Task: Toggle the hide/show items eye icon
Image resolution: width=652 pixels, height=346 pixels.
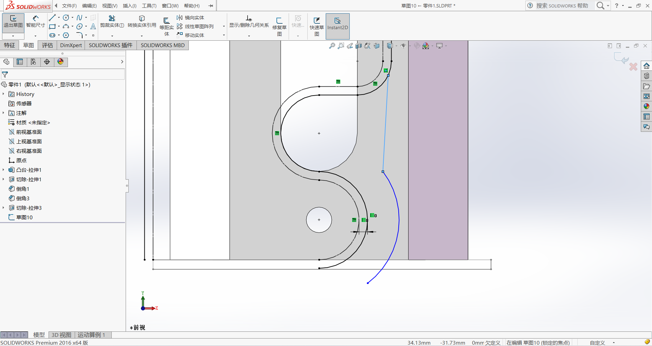Action: click(403, 46)
